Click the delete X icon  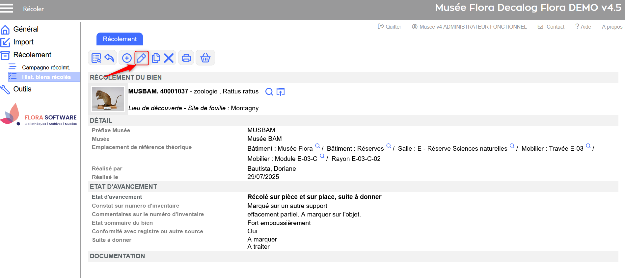[x=169, y=58]
